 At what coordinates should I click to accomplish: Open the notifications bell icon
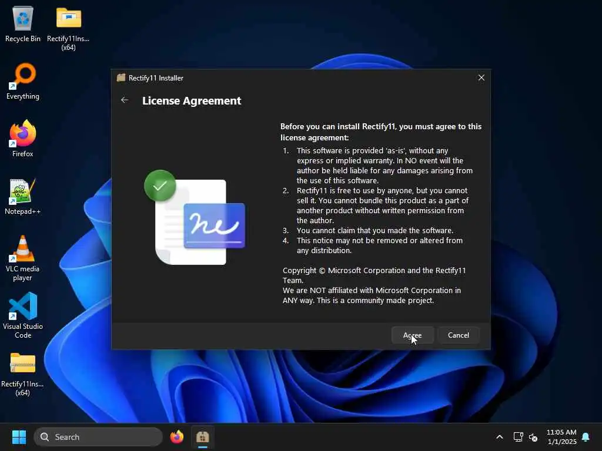click(x=586, y=437)
